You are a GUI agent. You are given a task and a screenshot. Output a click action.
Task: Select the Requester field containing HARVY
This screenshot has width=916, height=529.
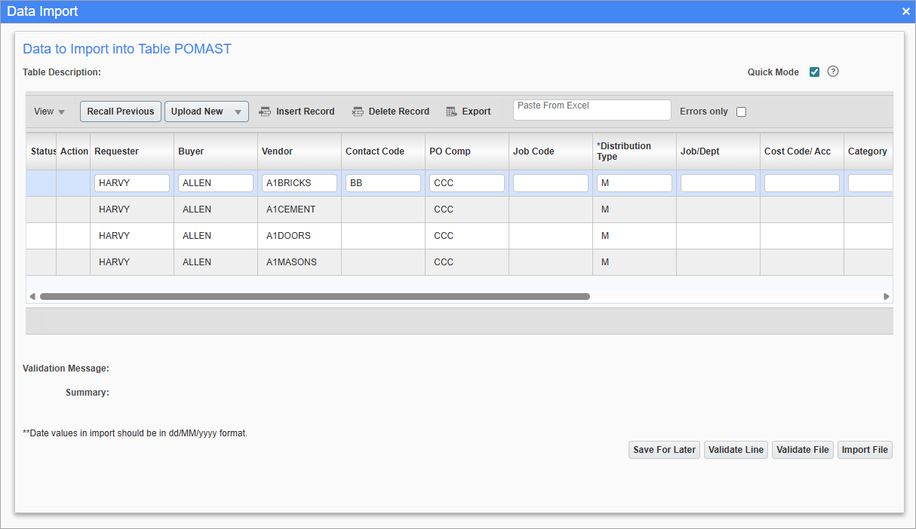pos(131,182)
